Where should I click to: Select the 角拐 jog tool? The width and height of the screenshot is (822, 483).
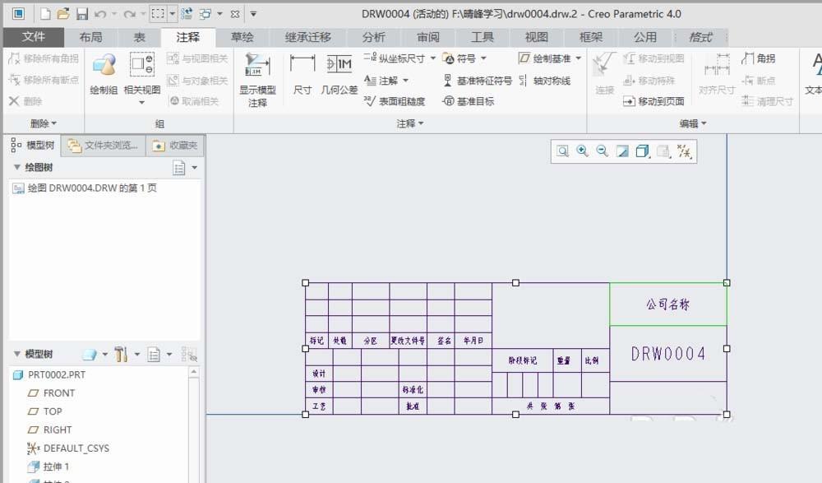[x=760, y=58]
